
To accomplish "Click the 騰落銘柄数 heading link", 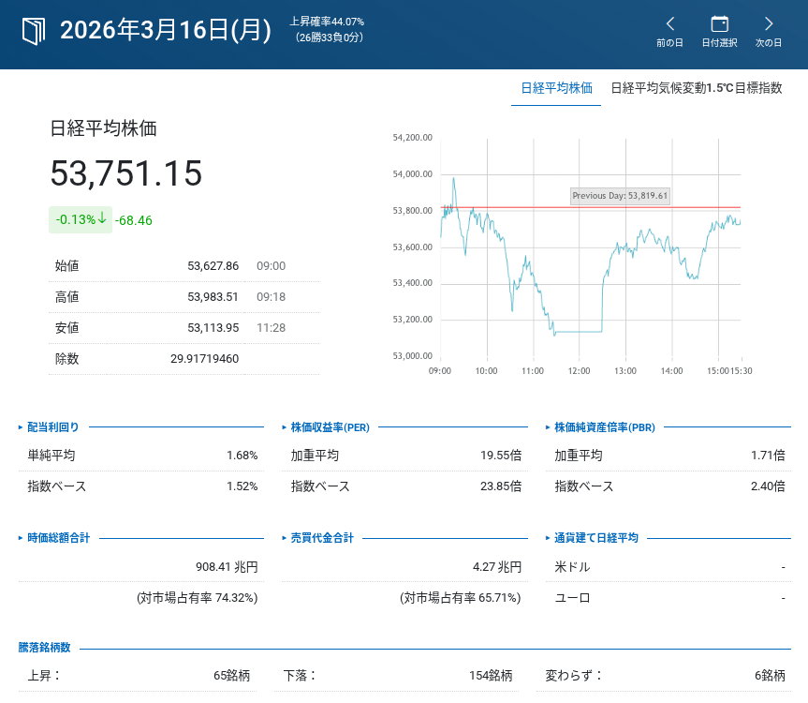I will point(44,648).
